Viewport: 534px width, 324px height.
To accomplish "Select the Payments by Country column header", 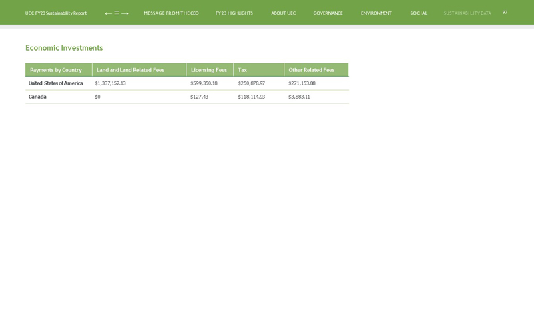I will pyautogui.click(x=56, y=70).
